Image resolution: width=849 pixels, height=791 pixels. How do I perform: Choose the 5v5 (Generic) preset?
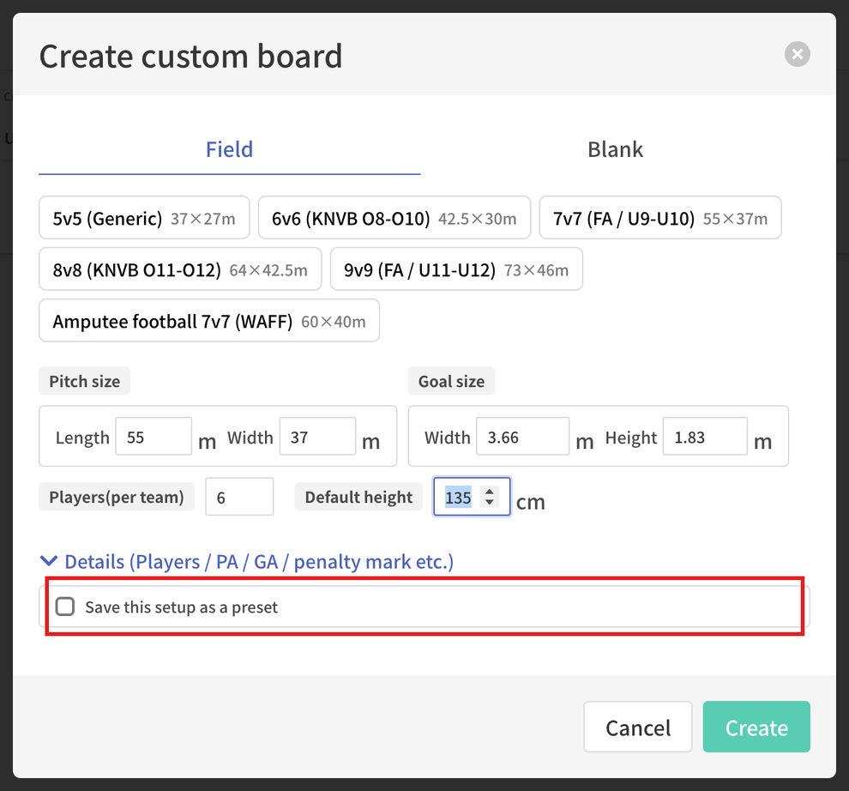(144, 218)
